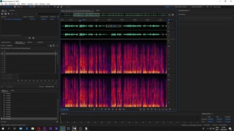This screenshot has height=131, width=234.
Task: Open effect list arrow for slot 7
Action: (56, 65)
